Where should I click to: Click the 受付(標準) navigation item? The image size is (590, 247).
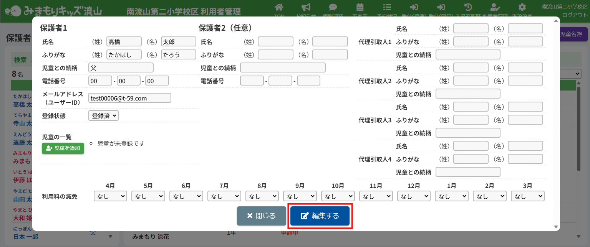click(x=414, y=7)
